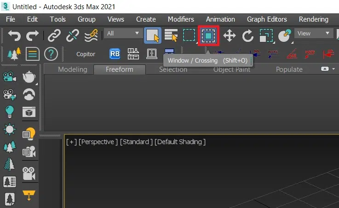Click the Unlink Selection icon

[x=73, y=35]
